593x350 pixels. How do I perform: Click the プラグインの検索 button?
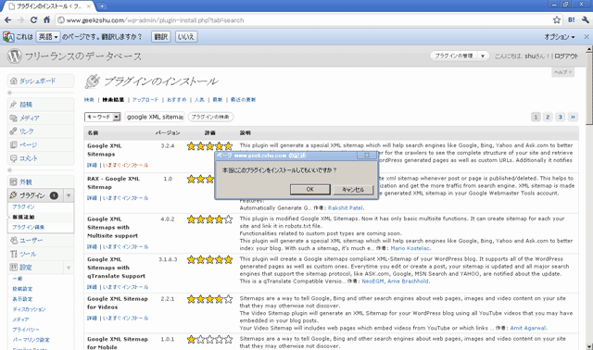(210, 118)
